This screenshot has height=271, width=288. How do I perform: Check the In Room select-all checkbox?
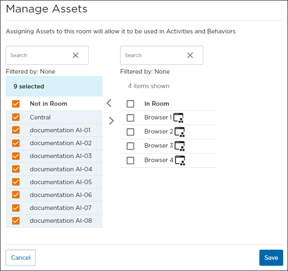tap(131, 104)
